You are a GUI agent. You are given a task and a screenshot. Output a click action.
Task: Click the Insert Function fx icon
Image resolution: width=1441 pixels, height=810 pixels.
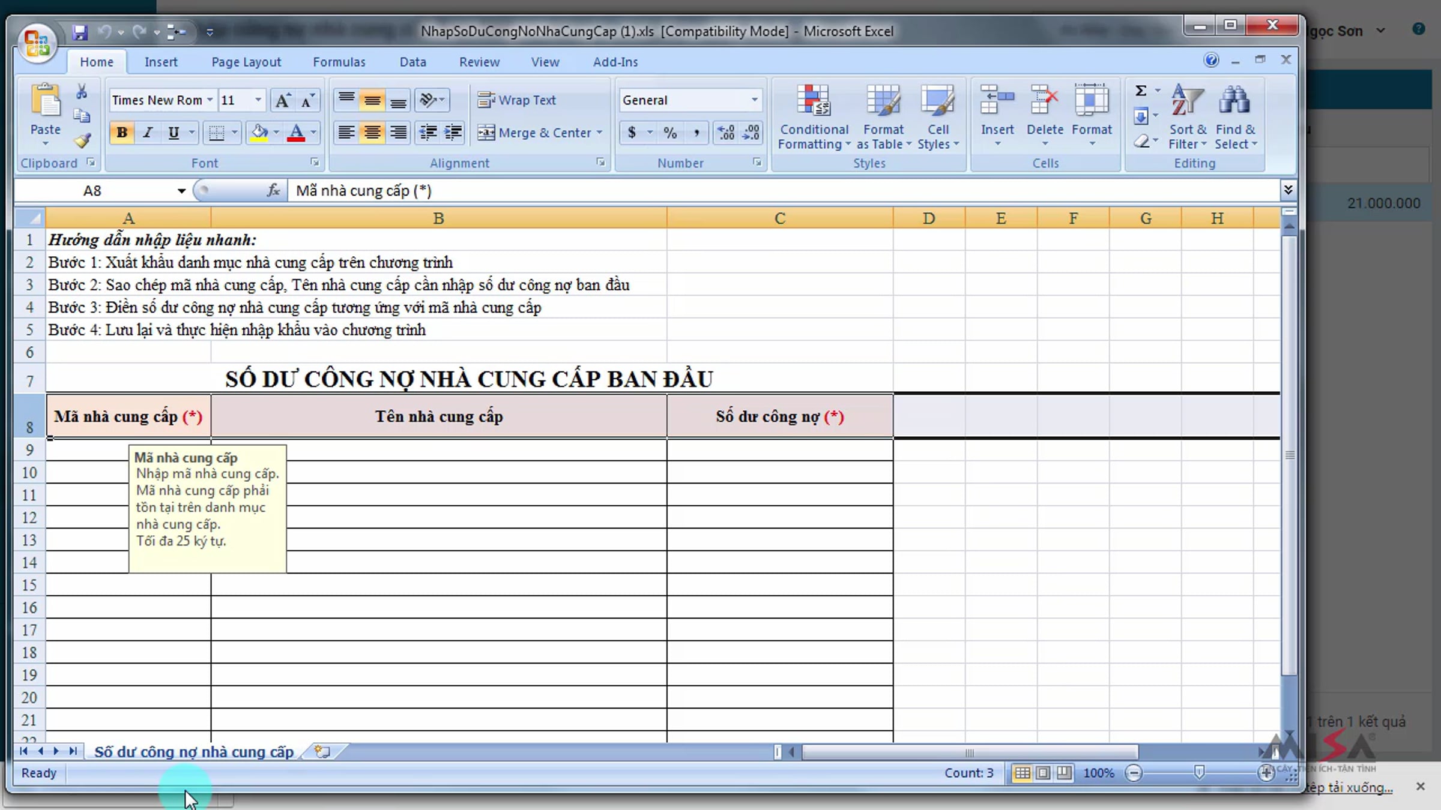273,191
